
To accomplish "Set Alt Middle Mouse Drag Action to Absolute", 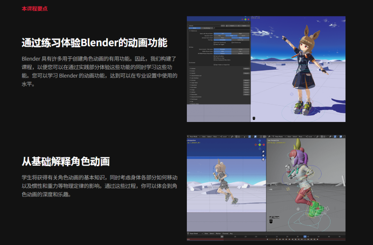I will 240,54.
